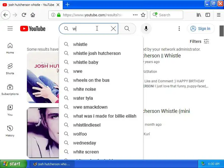Open channel name ending 'IzStation'

[150, 72]
